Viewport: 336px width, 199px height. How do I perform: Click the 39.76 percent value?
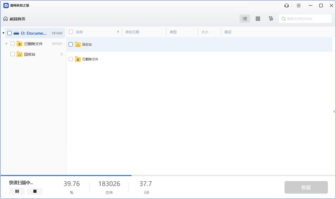pyautogui.click(x=72, y=184)
